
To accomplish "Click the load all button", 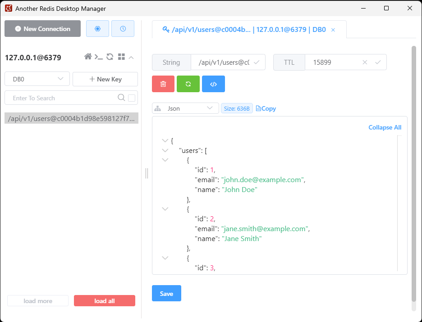I will click(105, 301).
